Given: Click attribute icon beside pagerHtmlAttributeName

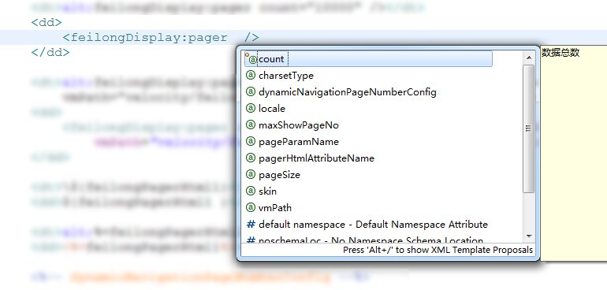Looking at the screenshot, I should (x=251, y=158).
